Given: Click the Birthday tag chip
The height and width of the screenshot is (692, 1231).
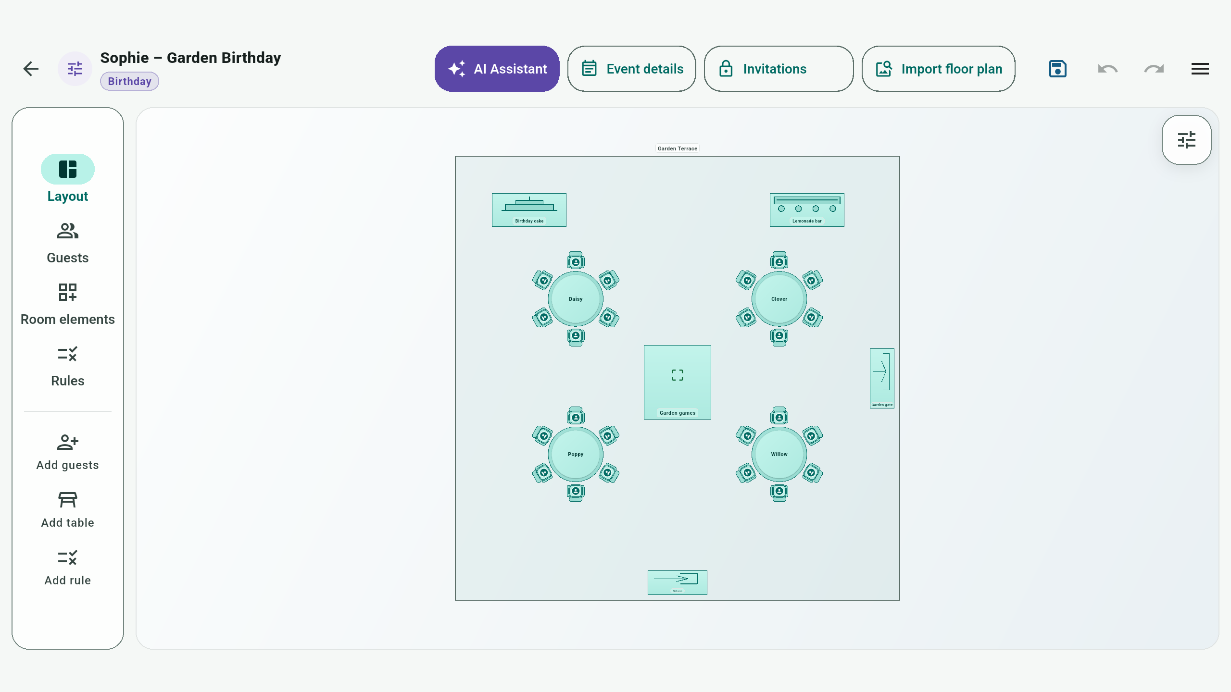Looking at the screenshot, I should [x=129, y=81].
